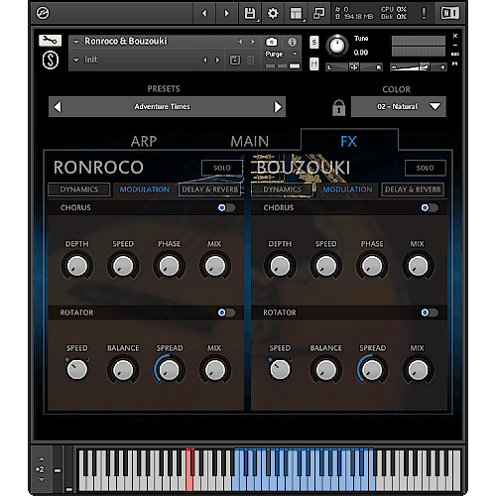The width and height of the screenshot is (496, 496).
Task: Click the NI logo icon
Action: [450, 13]
